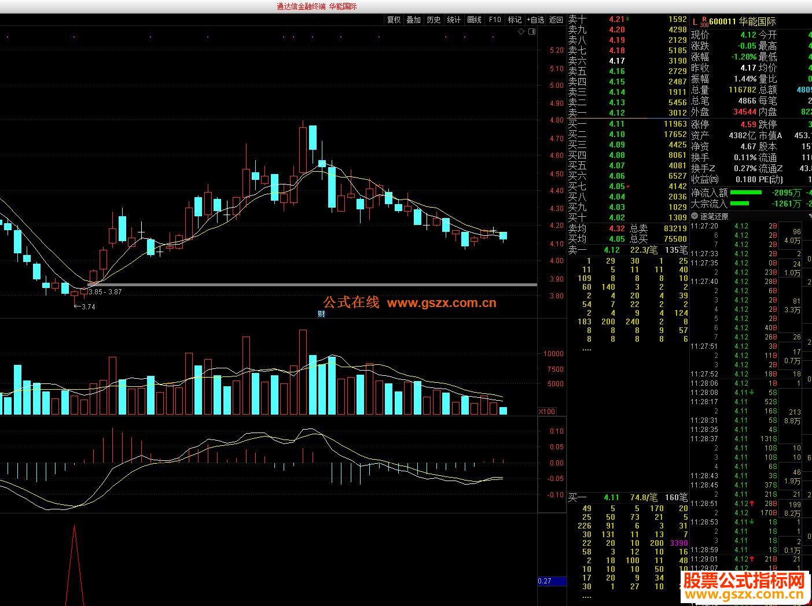Click the 买一 4.11 74.8/笔 queue header
812x606 pixels.
[627, 497]
